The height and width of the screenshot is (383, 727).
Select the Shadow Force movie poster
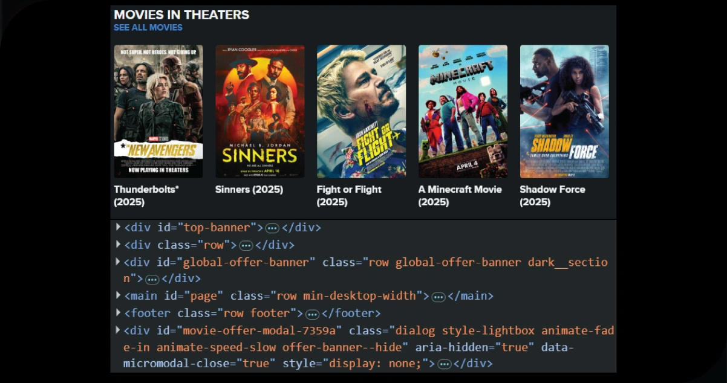pyautogui.click(x=564, y=111)
